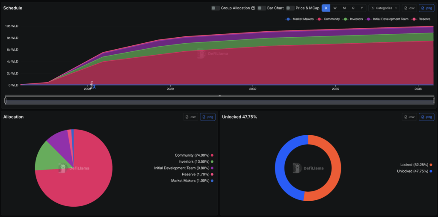This screenshot has width=438, height=217.
Task: Turn on Price & MCap toggle
Action: click(x=290, y=8)
